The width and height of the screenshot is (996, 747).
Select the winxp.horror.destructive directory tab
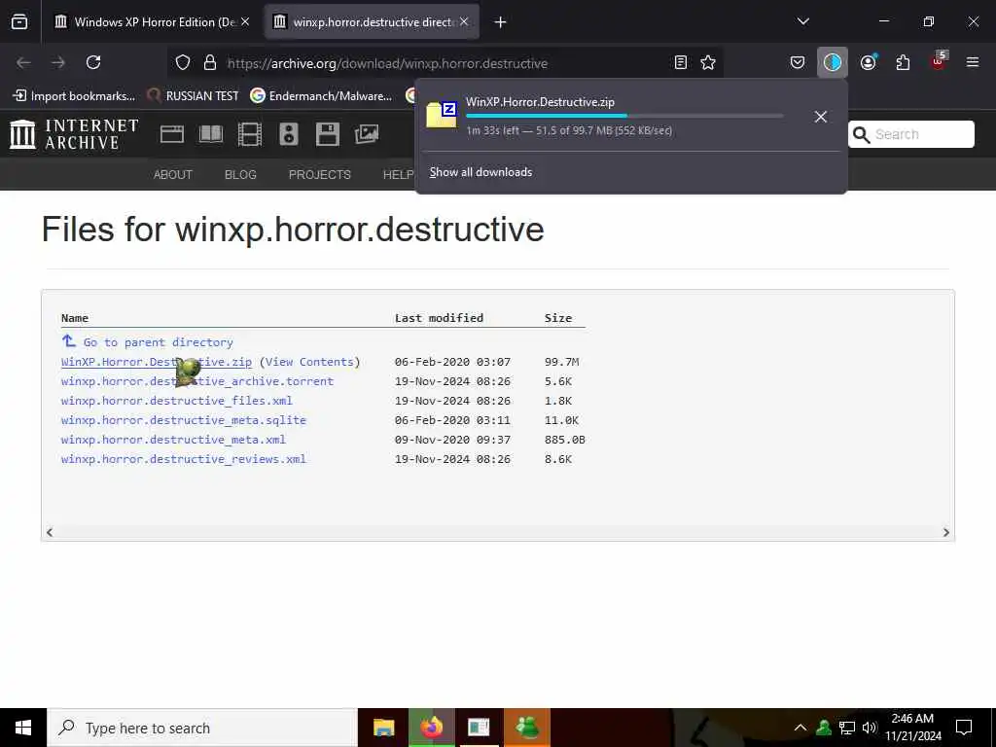point(372,21)
